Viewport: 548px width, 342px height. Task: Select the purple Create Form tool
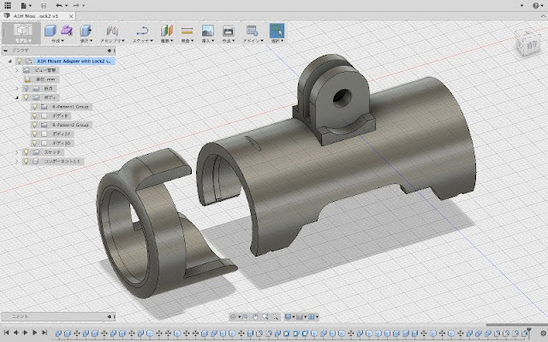coord(67,31)
